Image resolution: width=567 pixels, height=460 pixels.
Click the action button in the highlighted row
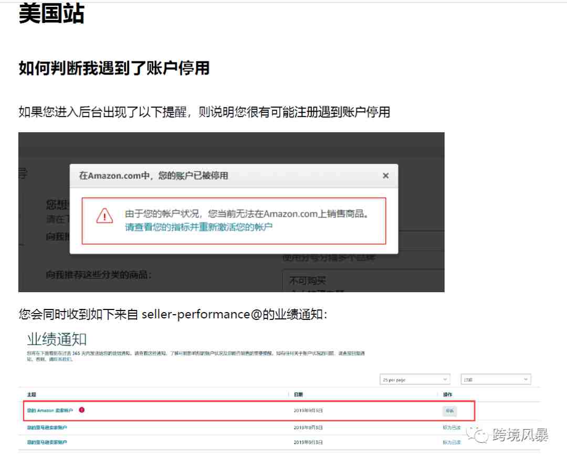pos(449,411)
